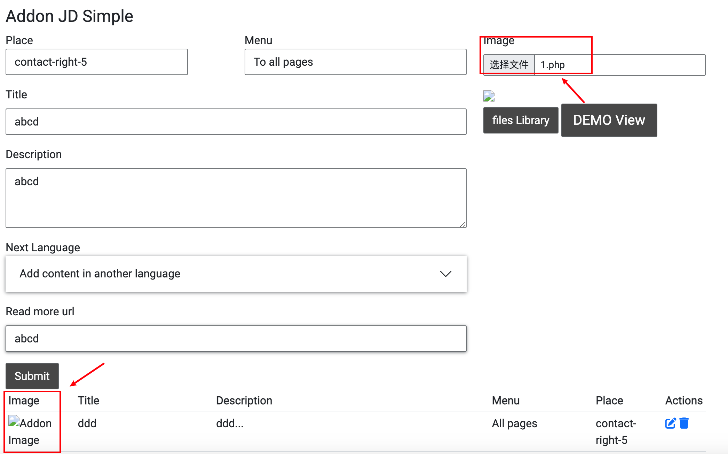Click the 选择文件 choose file button
728x454 pixels.
(509, 65)
